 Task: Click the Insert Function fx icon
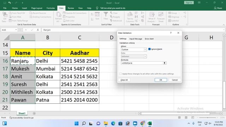(38, 30)
